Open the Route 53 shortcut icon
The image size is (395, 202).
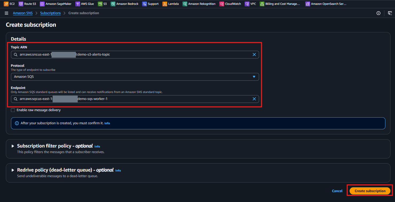pyautogui.click(x=21, y=4)
